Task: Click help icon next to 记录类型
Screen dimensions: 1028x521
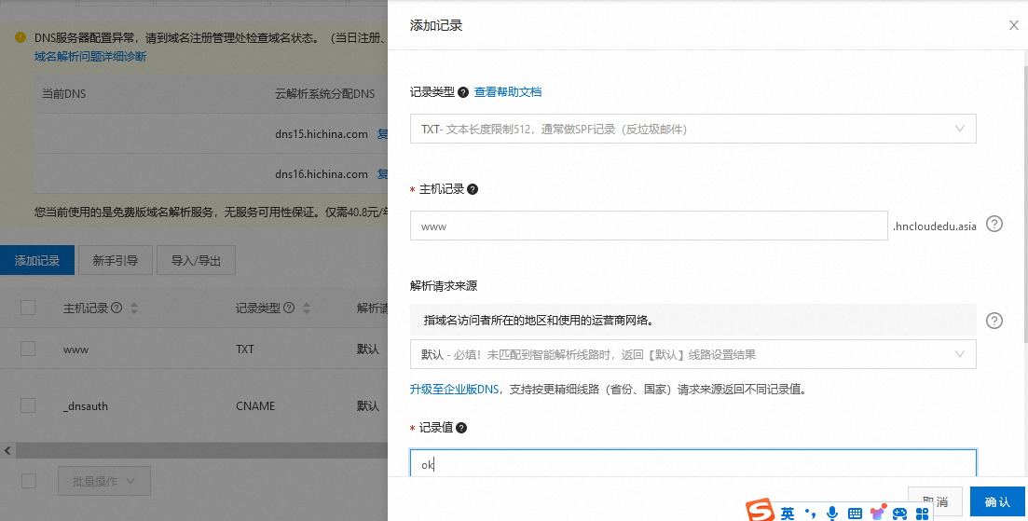Action: point(463,92)
